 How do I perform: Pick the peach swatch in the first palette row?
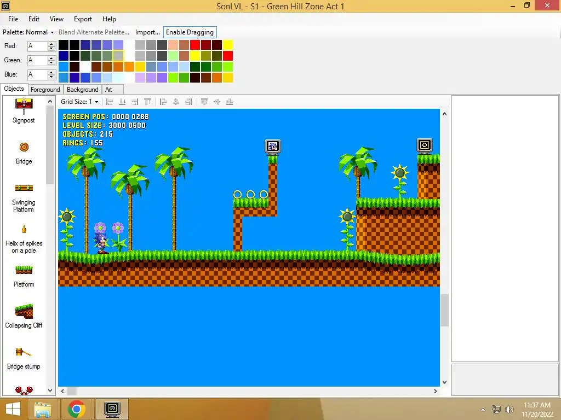click(x=173, y=45)
